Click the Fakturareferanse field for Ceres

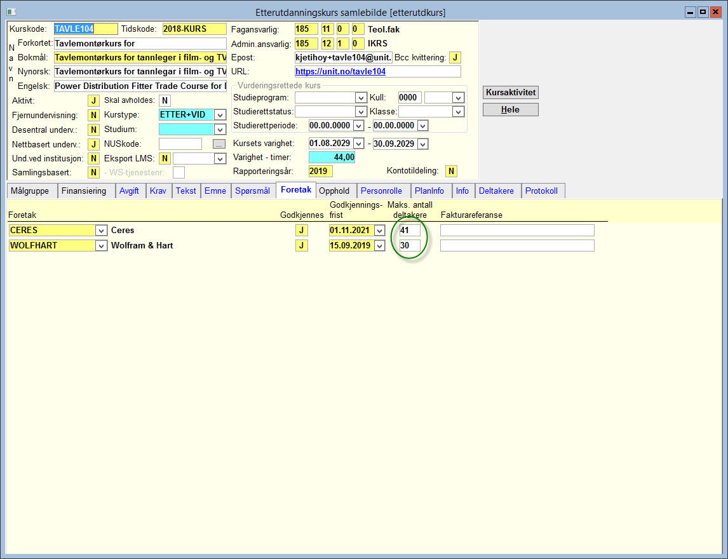[517, 231]
